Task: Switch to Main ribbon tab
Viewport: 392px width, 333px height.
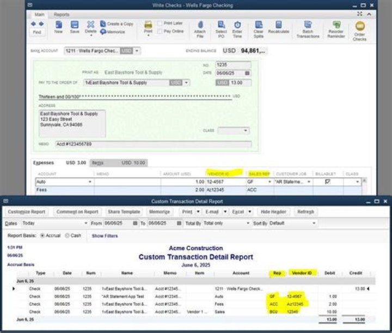Action: coord(40,15)
